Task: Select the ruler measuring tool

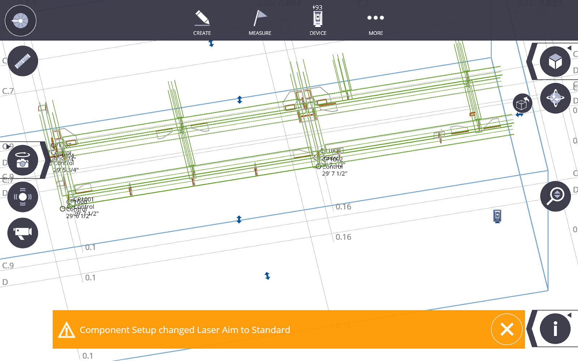Action: tap(23, 61)
